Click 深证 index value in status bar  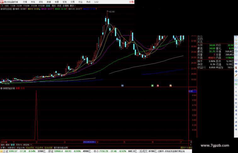click(59, 151)
